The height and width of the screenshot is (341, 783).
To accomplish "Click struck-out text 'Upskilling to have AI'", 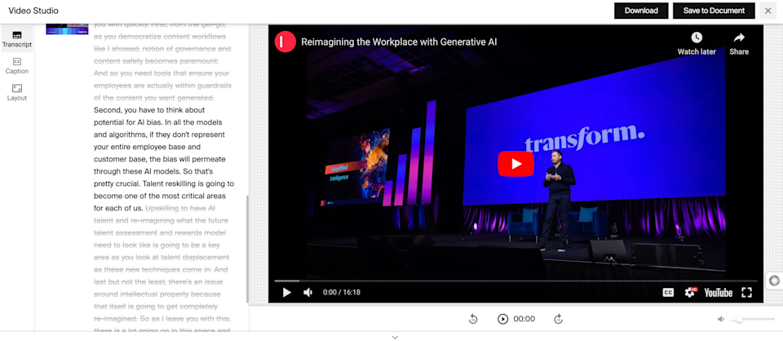I will click(x=180, y=208).
